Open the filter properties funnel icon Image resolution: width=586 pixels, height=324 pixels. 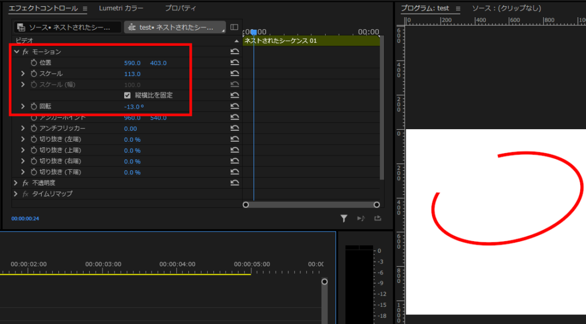[x=344, y=218]
